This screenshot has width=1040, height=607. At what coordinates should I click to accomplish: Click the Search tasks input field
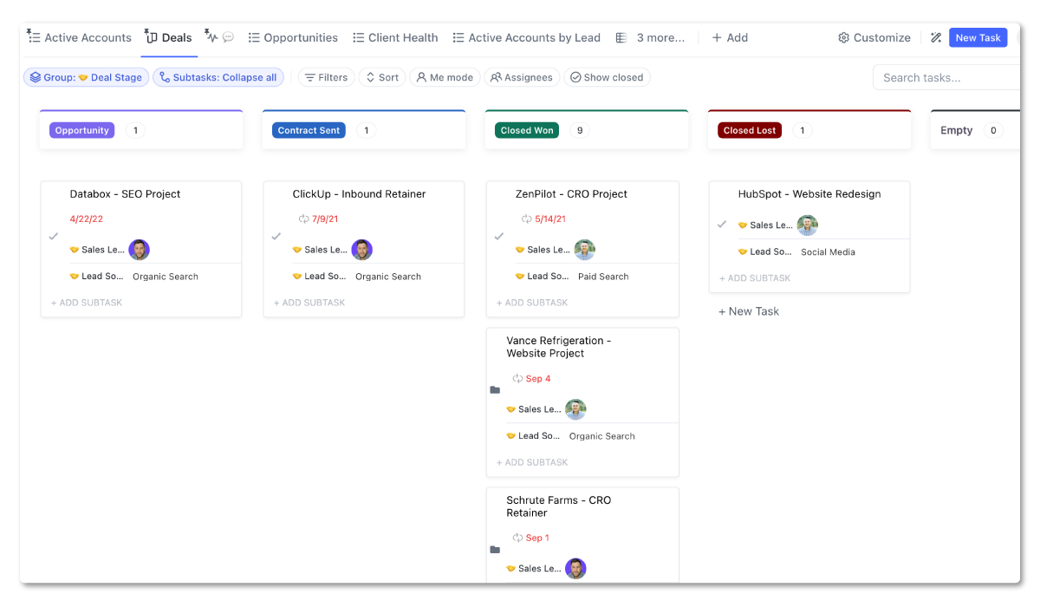(945, 77)
